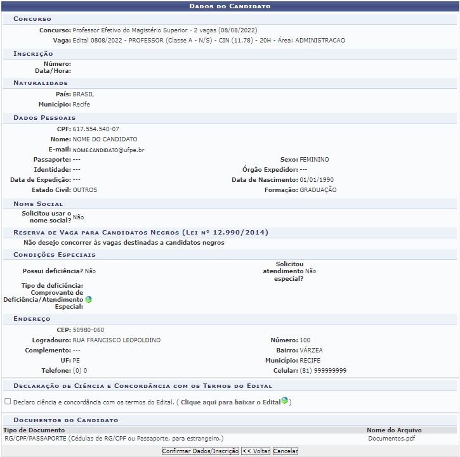Select the CPF value 617.554.540-07
Image resolution: width=460 pixels, height=457 pixels.
pos(96,129)
